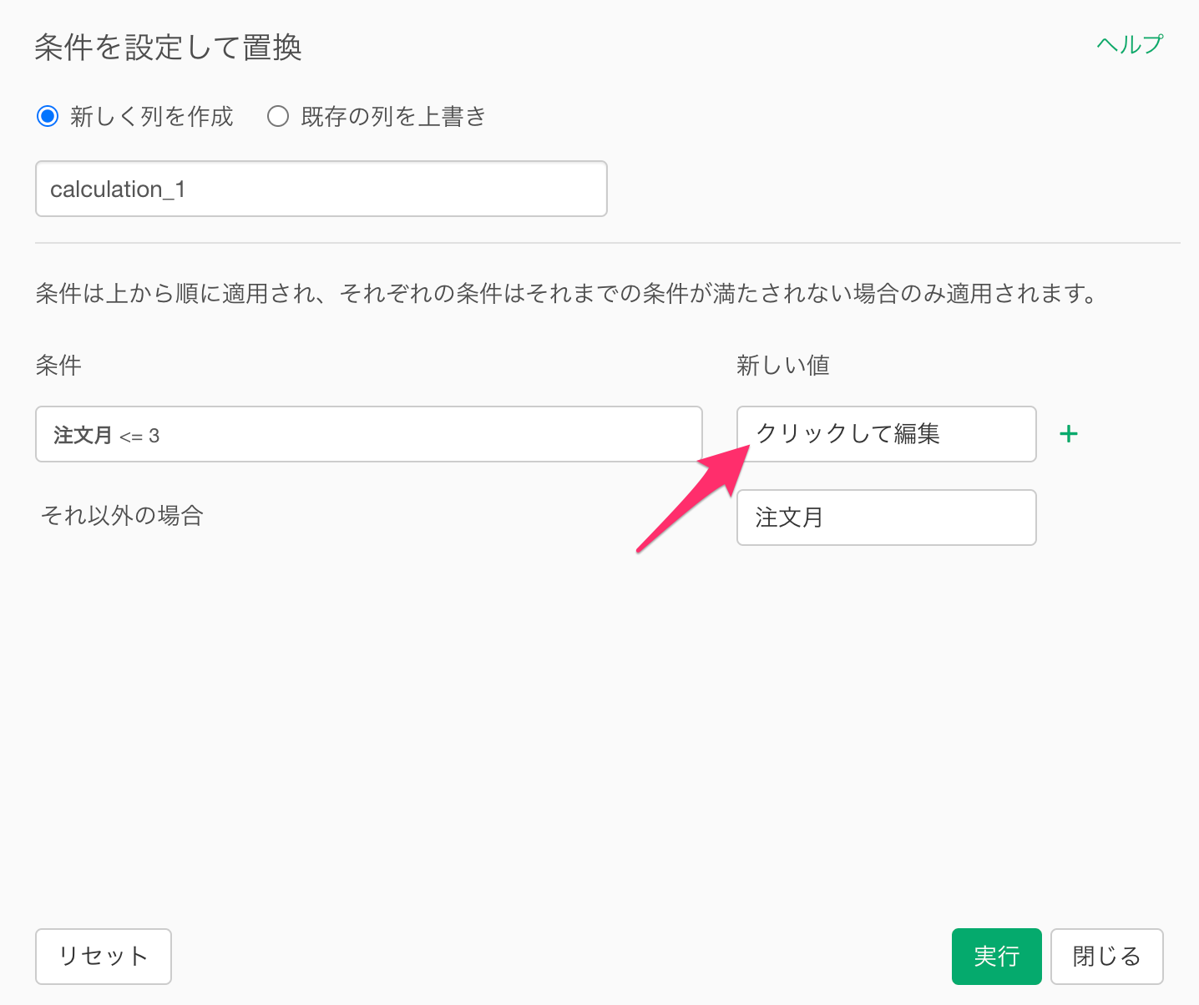The image size is (1199, 1005).
Task: Click the 新しい値 column heading
Action: pos(783,365)
